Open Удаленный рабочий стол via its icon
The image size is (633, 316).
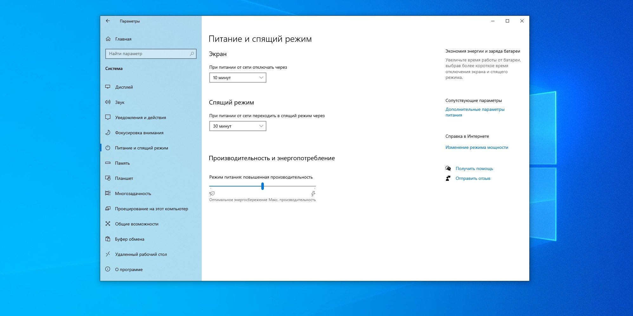coord(108,254)
